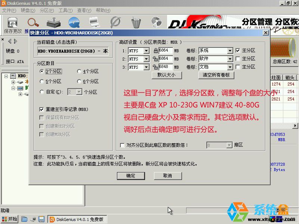Image resolution: width=299 pixels, height=224 pixels.
Task: Select the 6个分区 radio option
Action: point(79,81)
